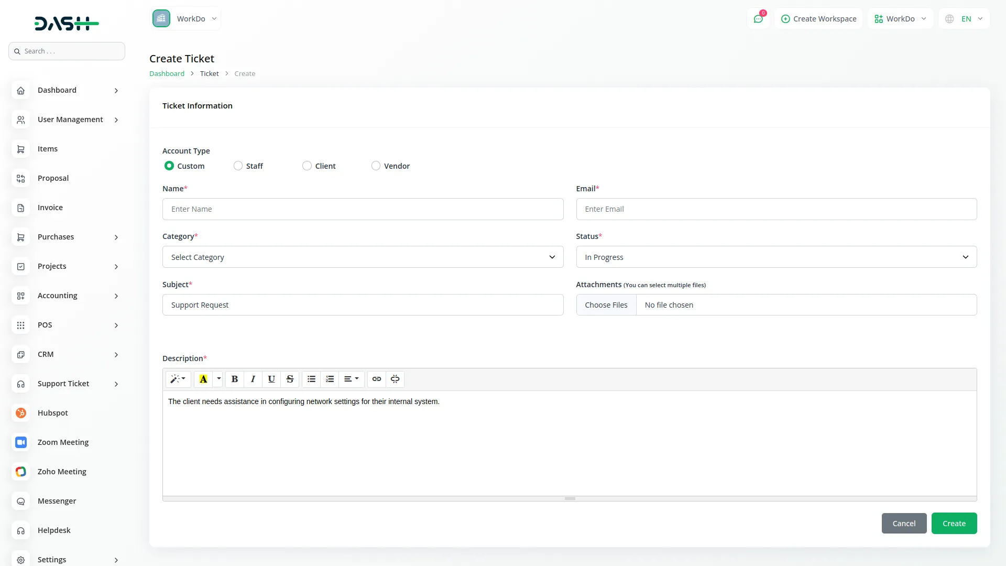Choose the Client account type
Screen dimensions: 1006x566
point(307,166)
